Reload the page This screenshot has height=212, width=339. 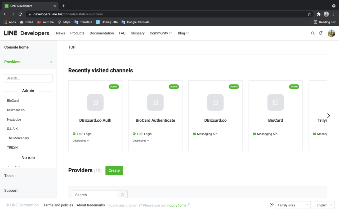coord(20,14)
